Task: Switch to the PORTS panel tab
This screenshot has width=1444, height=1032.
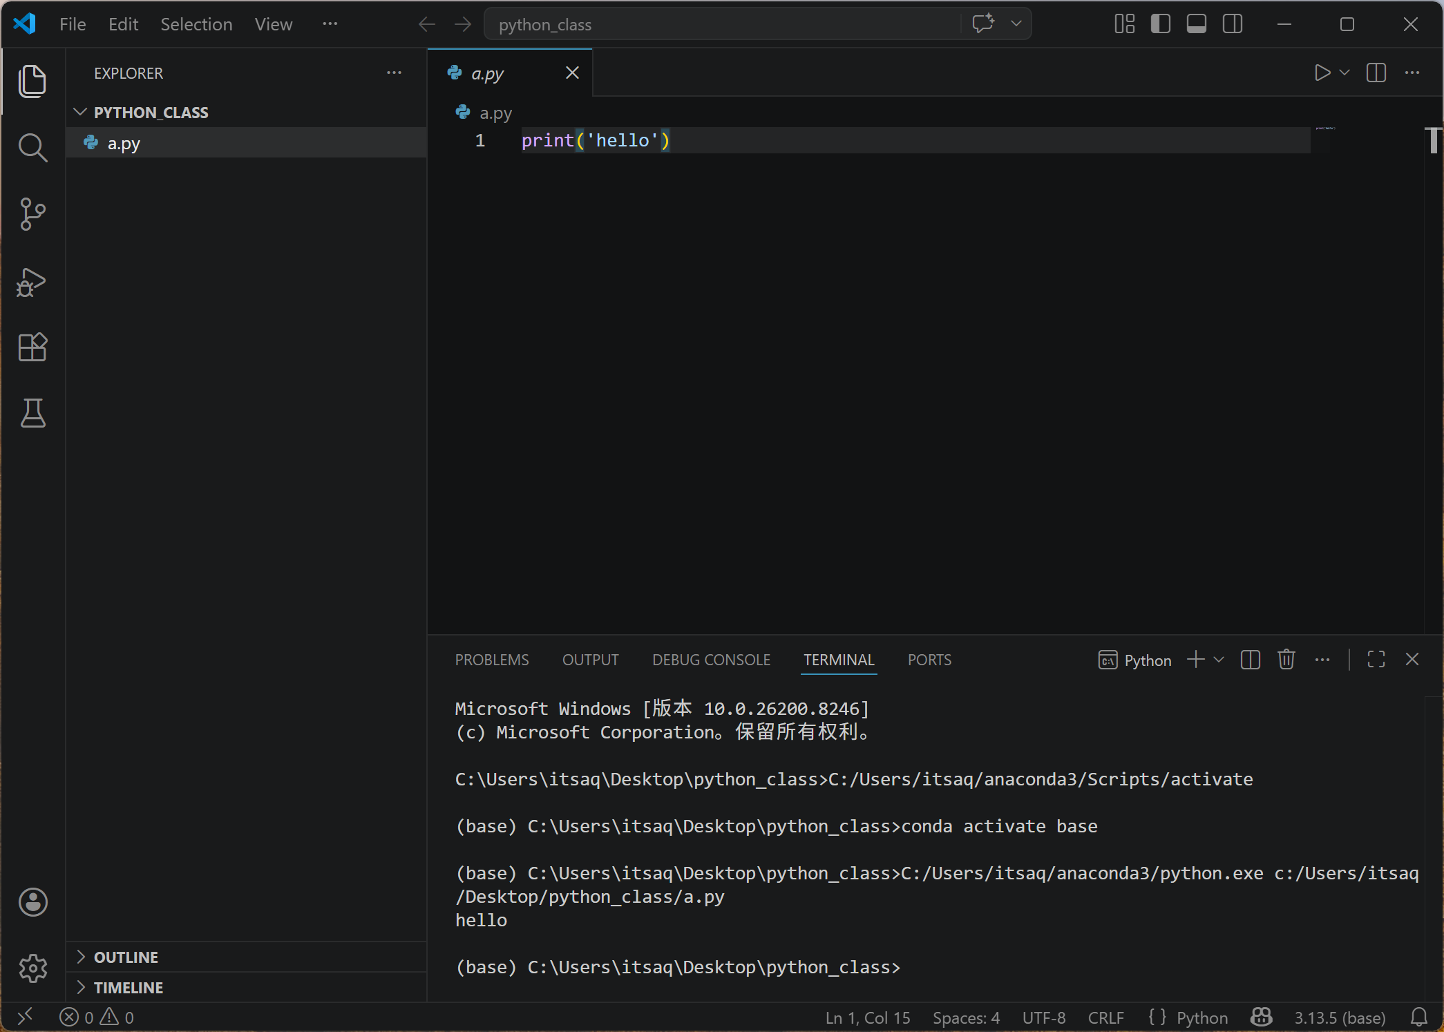Action: pyautogui.click(x=929, y=660)
